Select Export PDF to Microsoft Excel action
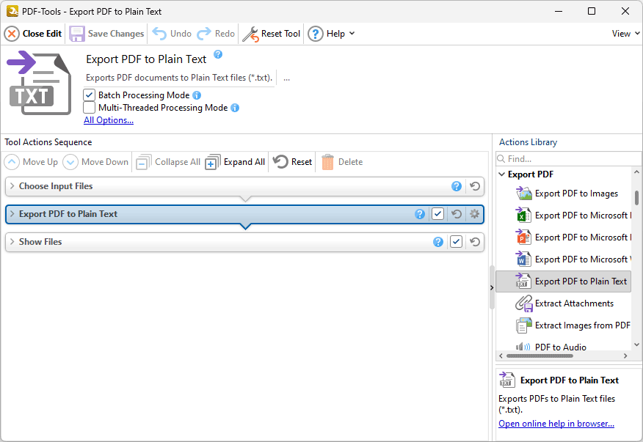The width and height of the screenshot is (643, 442). (580, 215)
